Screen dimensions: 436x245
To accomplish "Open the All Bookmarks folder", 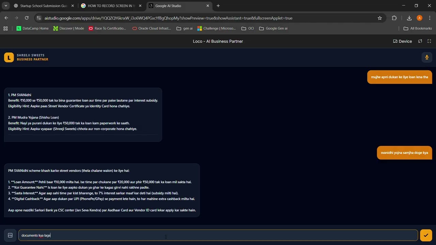I will (418, 28).
